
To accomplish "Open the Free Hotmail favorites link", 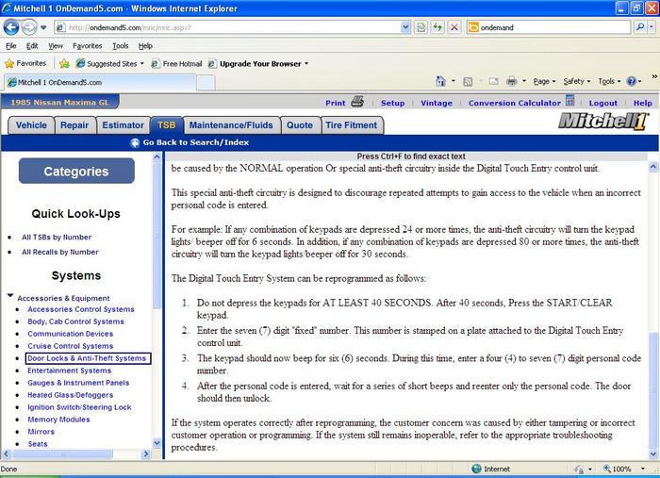I will (177, 64).
